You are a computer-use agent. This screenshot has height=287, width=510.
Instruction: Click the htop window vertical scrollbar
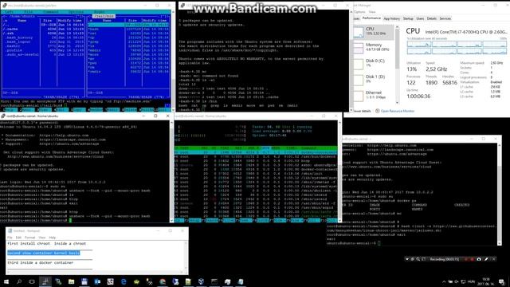tap(340, 171)
